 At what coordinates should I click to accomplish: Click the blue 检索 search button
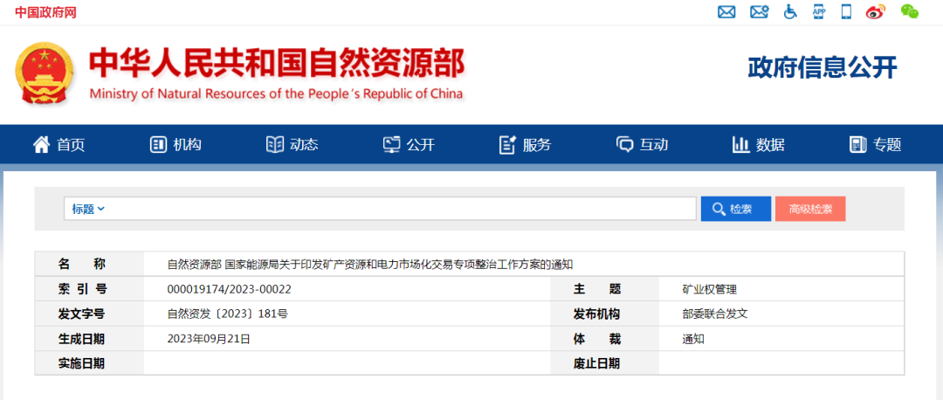[x=736, y=209]
